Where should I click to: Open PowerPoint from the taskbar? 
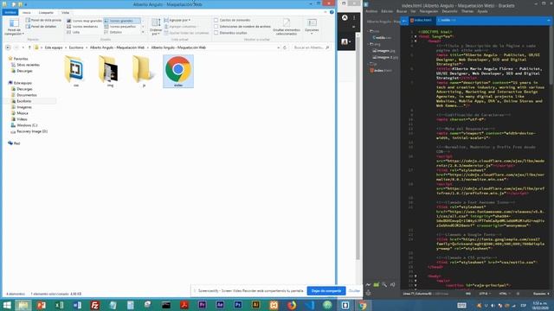(42, 305)
